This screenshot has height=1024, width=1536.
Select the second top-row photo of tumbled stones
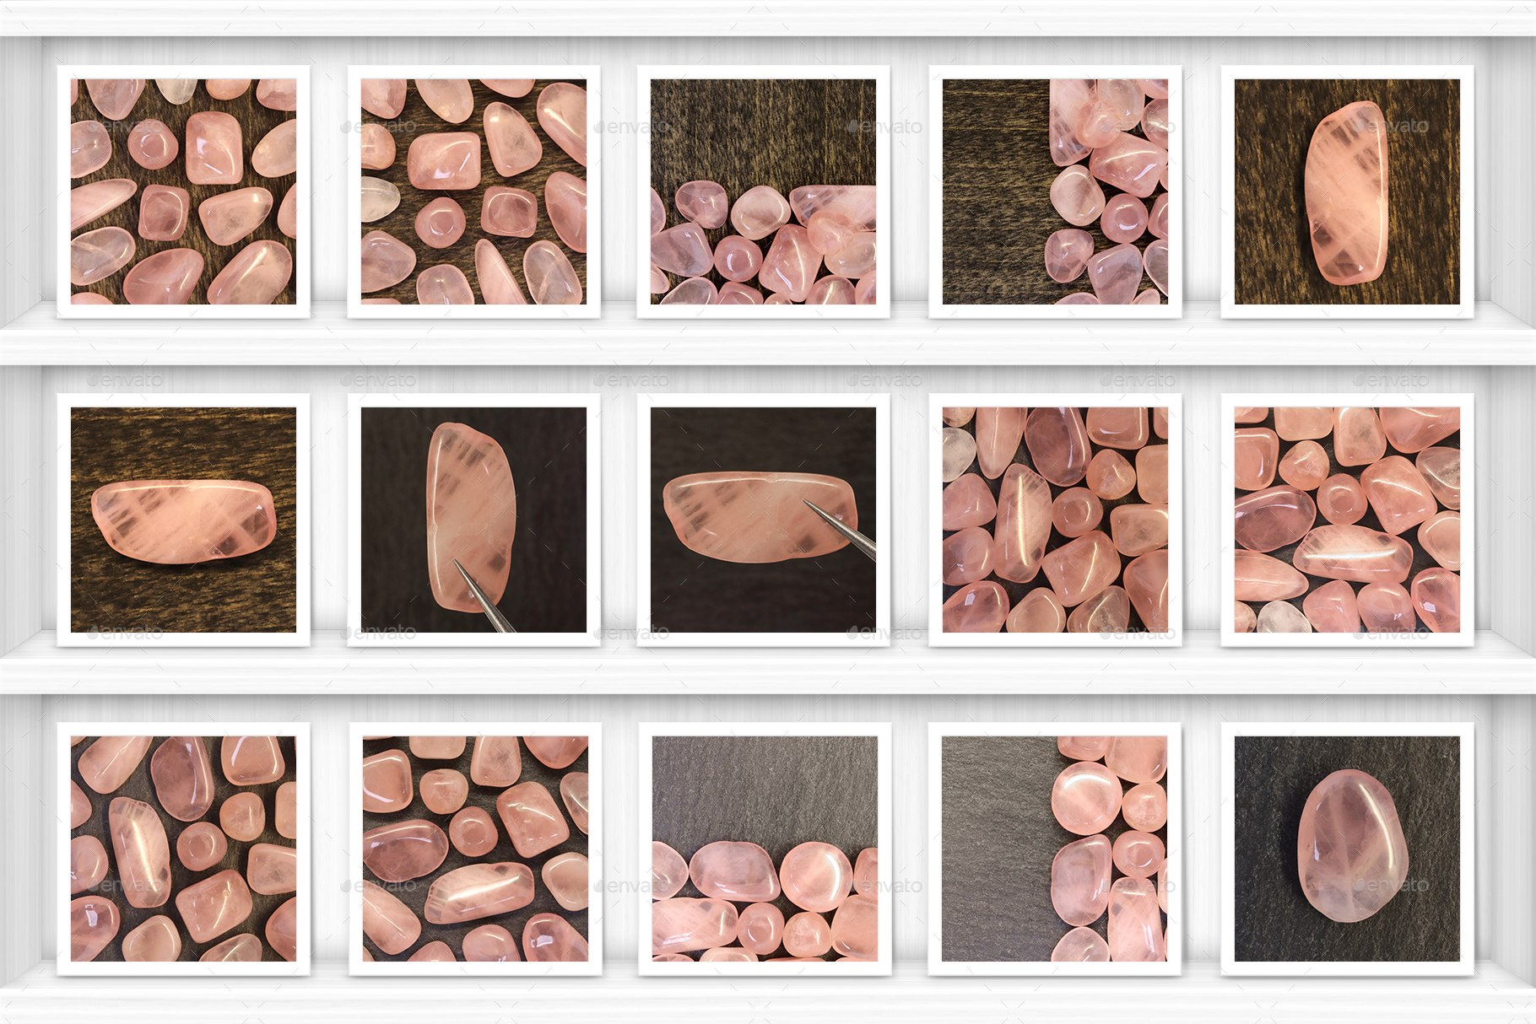(x=473, y=191)
